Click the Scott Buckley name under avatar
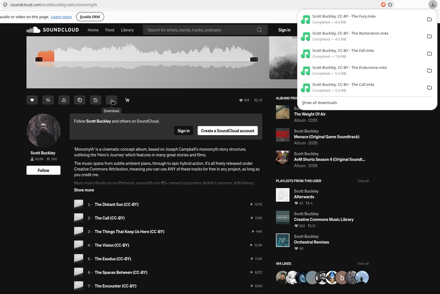Screen dimensions: 440x294 click(x=43, y=153)
